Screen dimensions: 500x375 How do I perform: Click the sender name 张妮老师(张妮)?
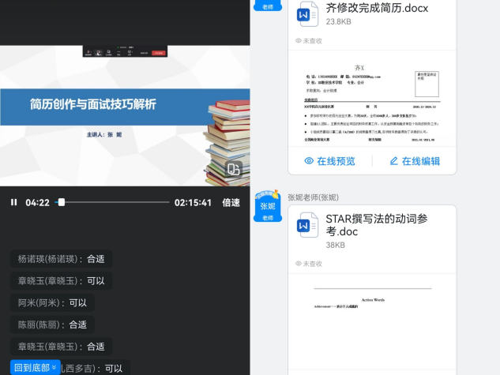[x=313, y=197]
